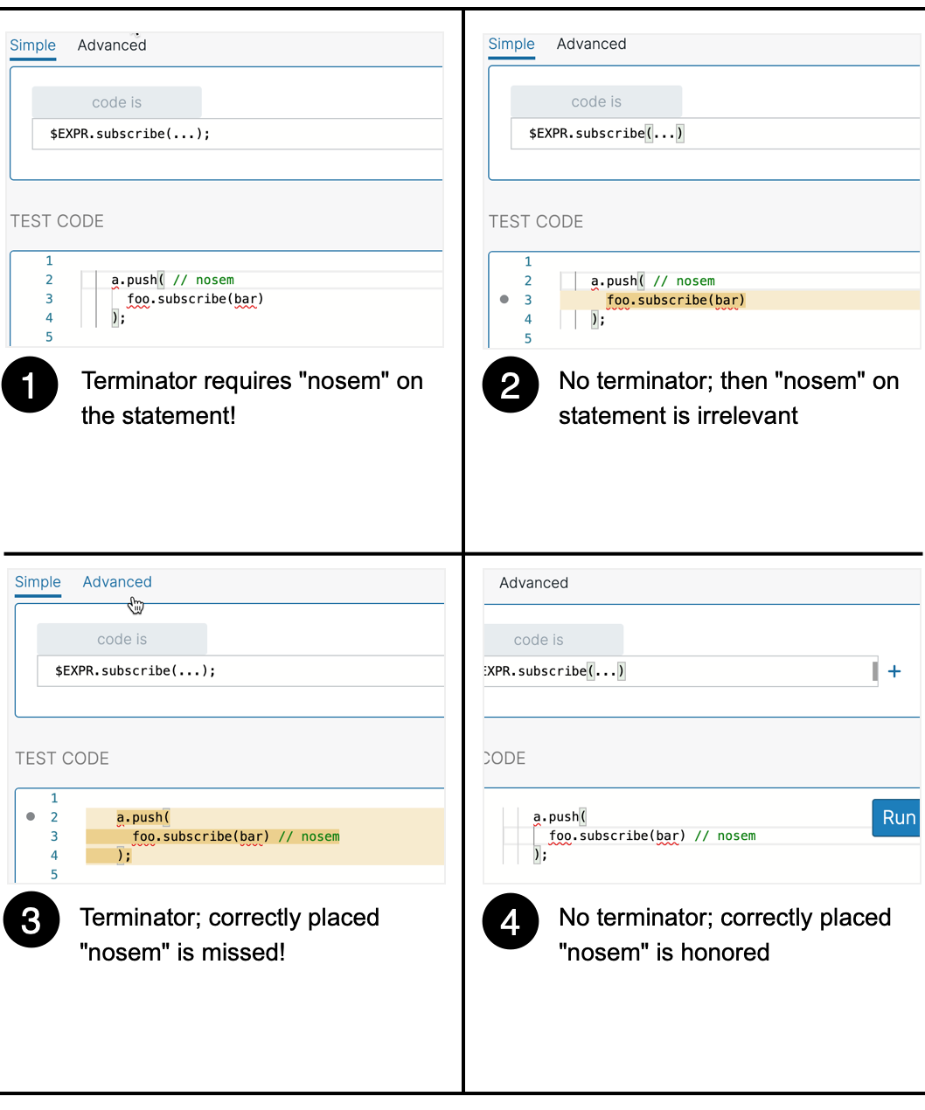Toggle the highlighted foo.subscribe(bar) match row
Image resolution: width=925 pixels, height=1110 pixels.
point(676,300)
